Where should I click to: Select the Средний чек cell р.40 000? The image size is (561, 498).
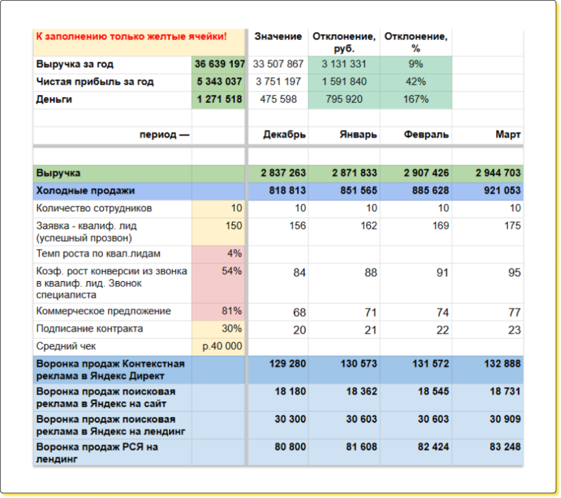click(x=218, y=346)
